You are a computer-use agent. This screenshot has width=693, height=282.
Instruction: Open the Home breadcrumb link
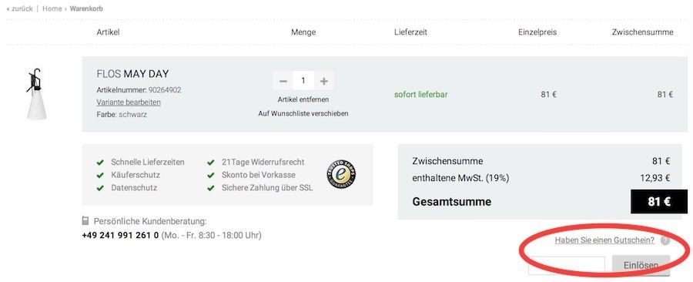coord(52,8)
